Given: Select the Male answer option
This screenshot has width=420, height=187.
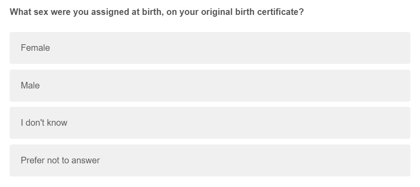Looking at the screenshot, I should (210, 85).
